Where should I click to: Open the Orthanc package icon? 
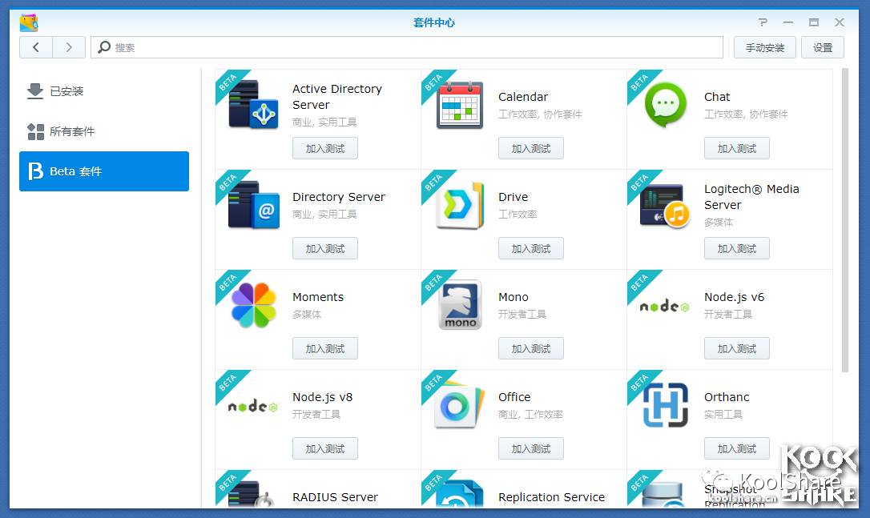click(x=665, y=405)
